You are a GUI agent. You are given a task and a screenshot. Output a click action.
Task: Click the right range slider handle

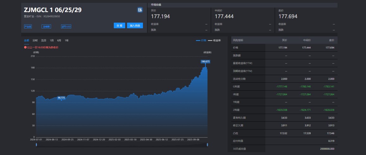208,145
